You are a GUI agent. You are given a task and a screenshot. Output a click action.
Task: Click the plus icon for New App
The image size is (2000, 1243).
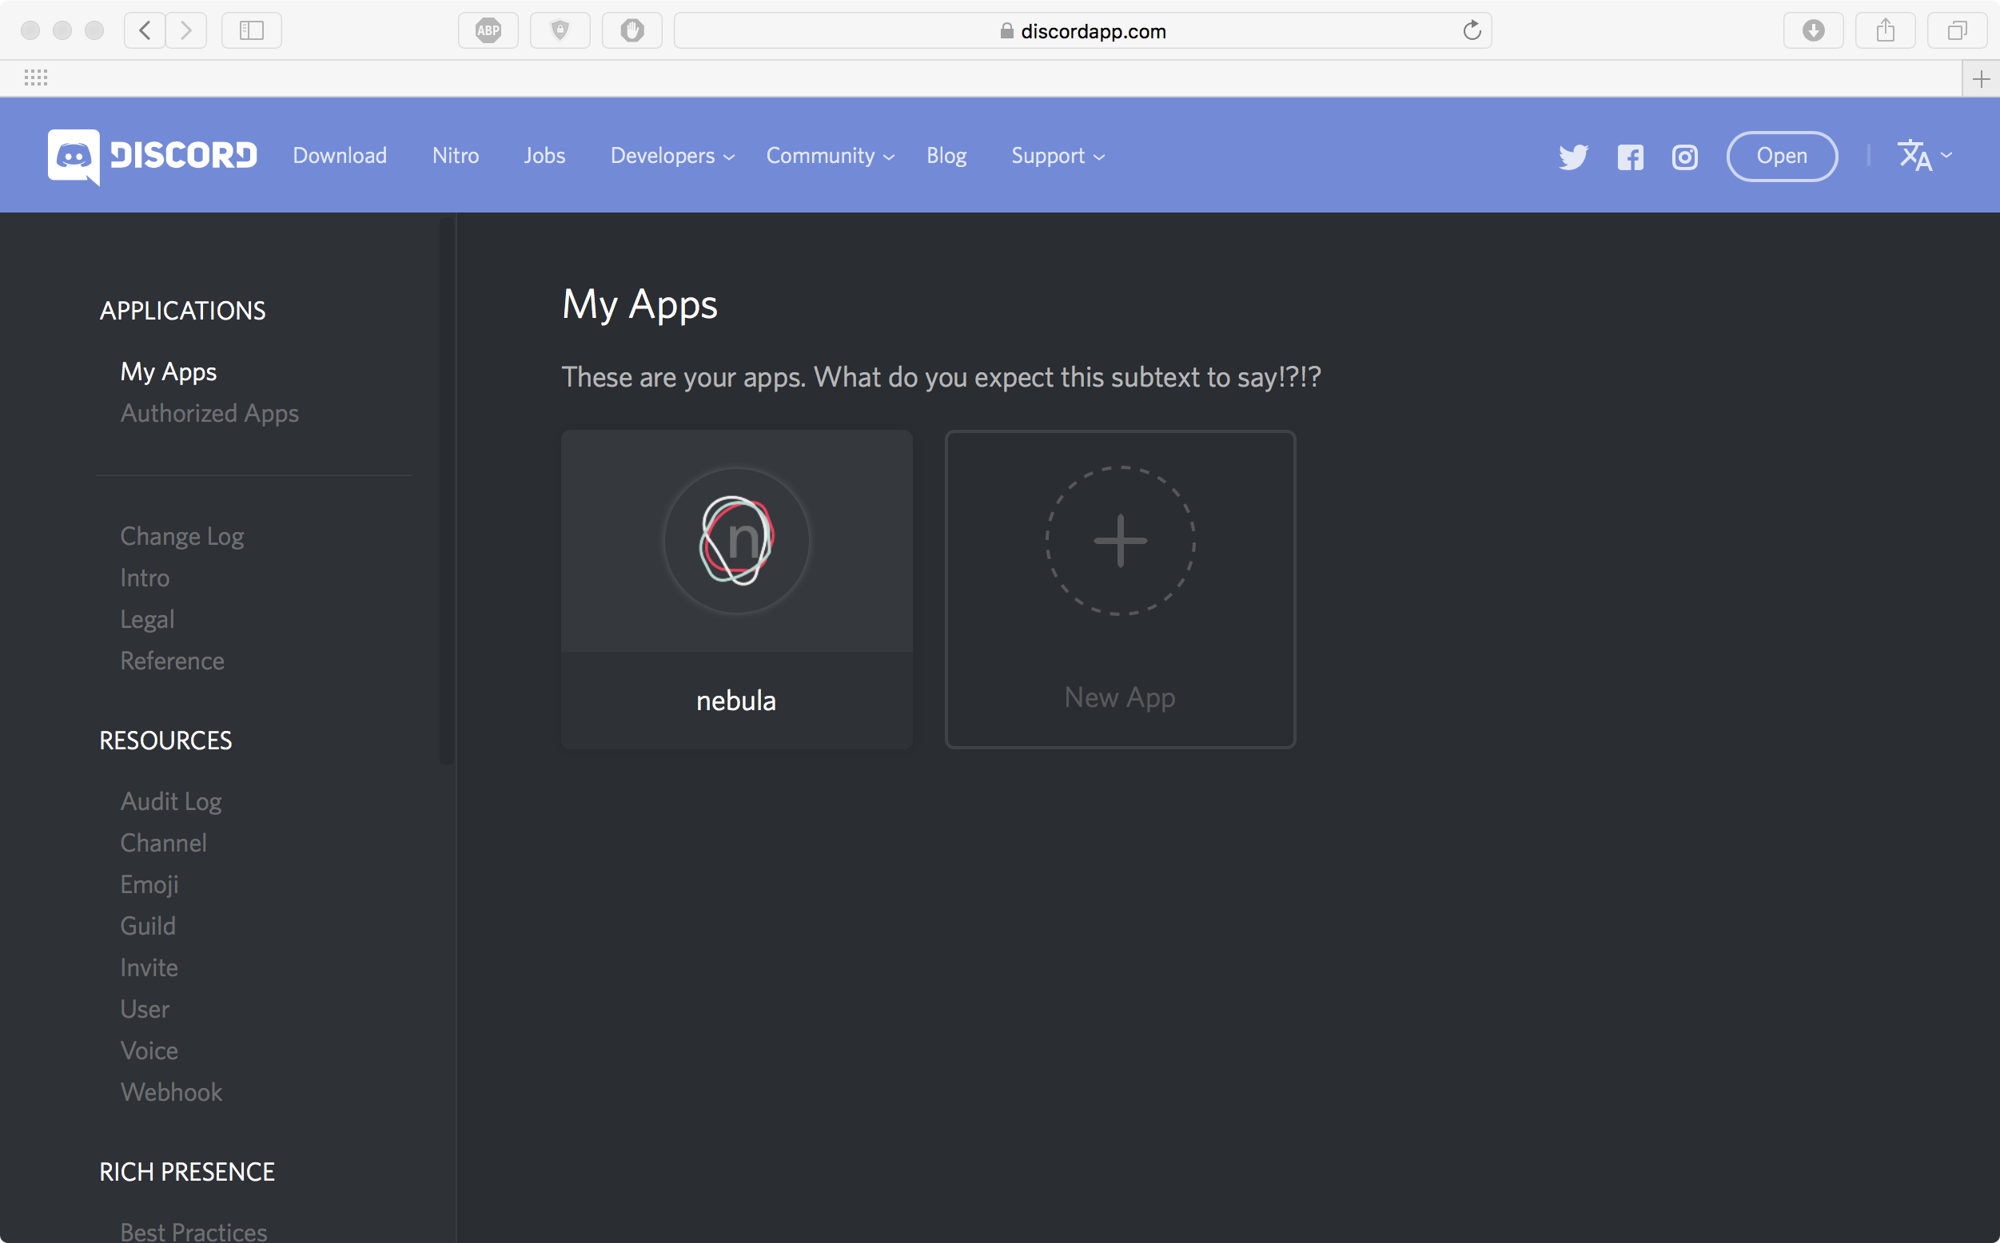click(1120, 541)
